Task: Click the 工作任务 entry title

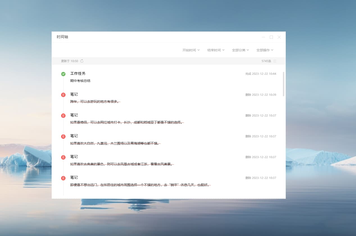Action: (x=78, y=73)
